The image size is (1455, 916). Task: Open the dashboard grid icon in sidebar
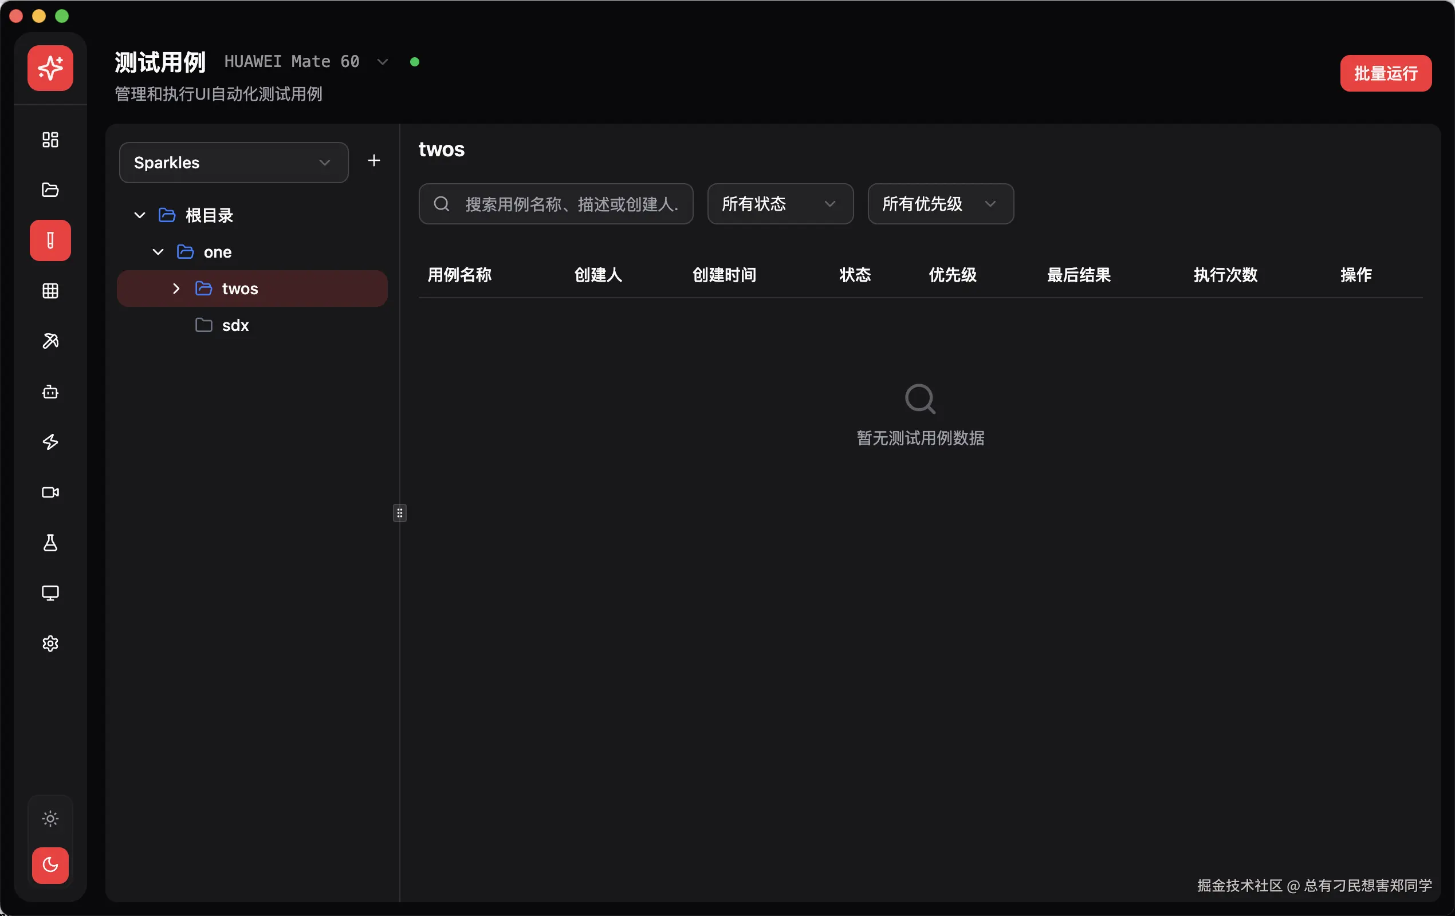pos(50,140)
